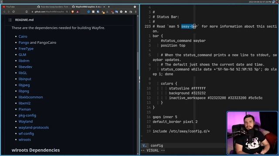Open the FreeType link

click(26, 49)
